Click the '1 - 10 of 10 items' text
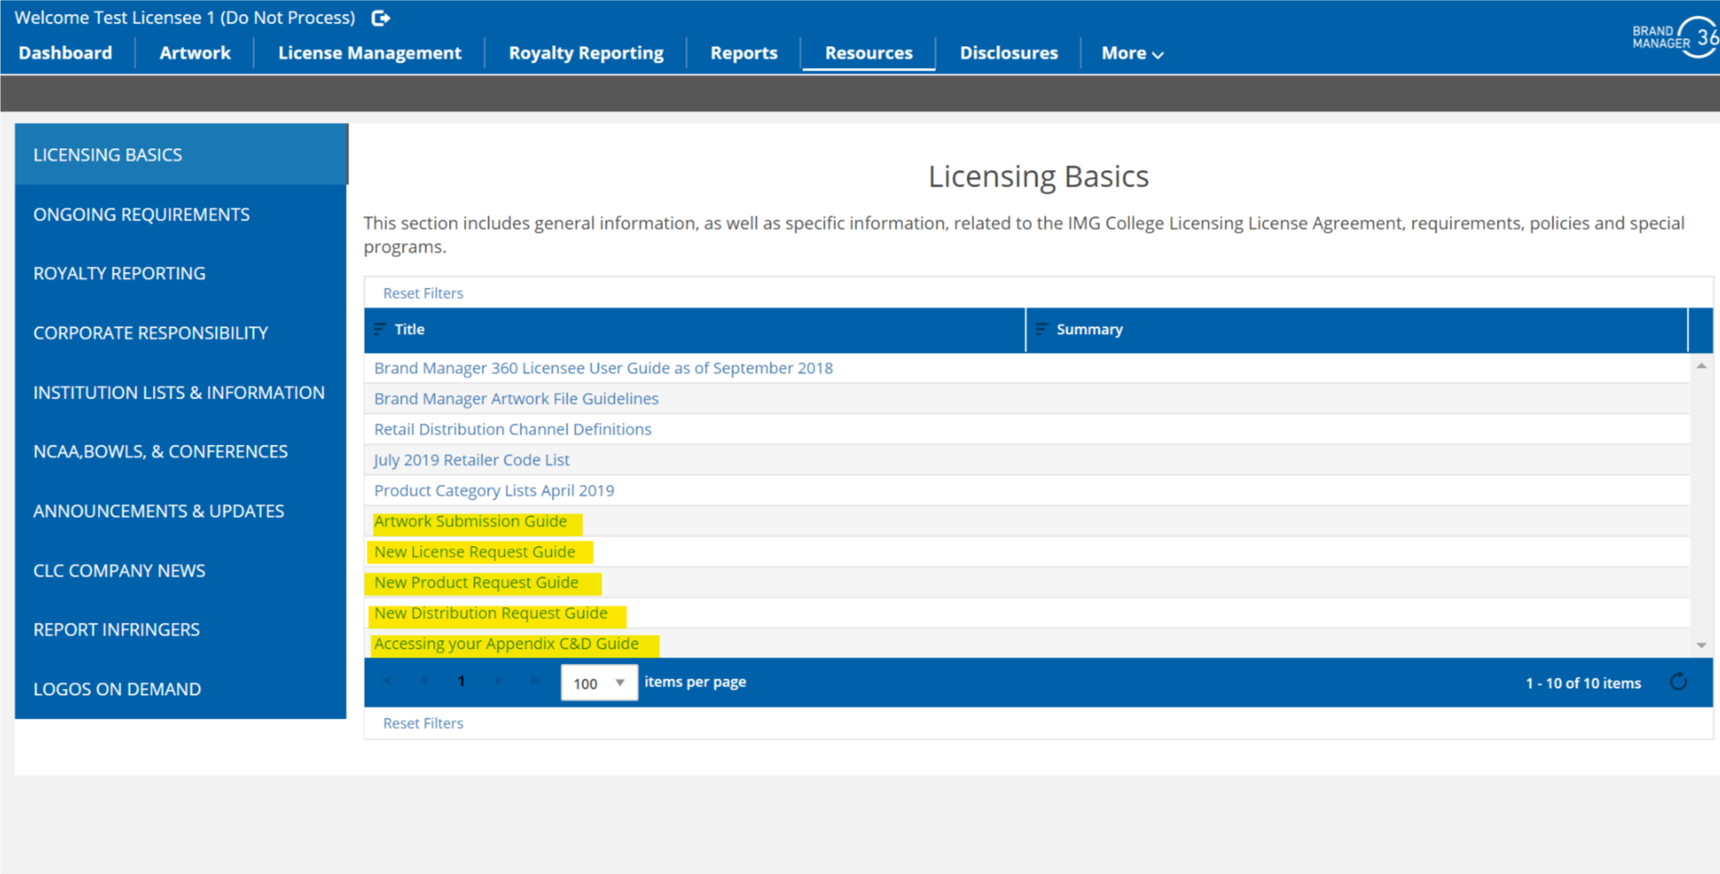Viewport: 1720px width, 874px height. [1583, 683]
